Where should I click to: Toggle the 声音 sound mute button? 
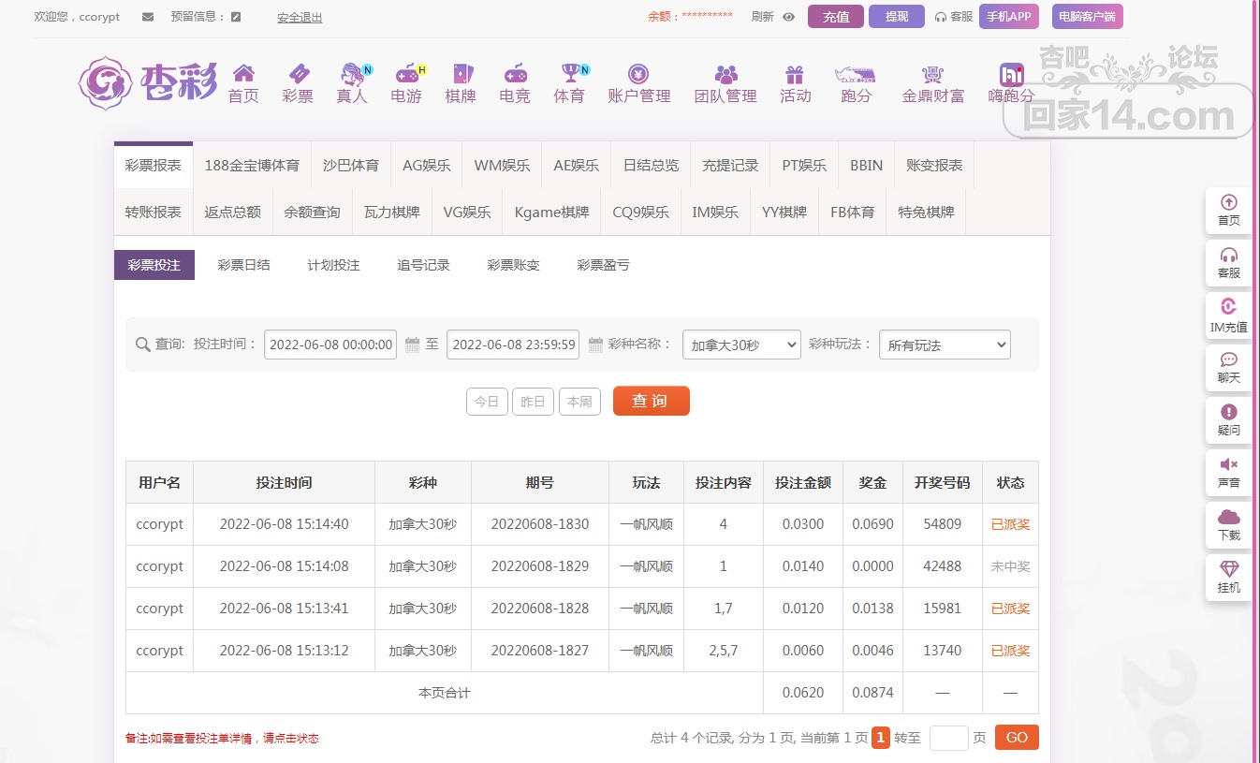[1228, 464]
